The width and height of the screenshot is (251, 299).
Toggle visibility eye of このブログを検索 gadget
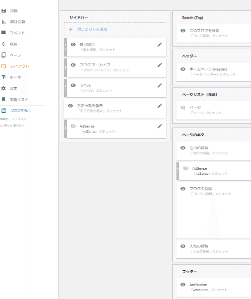pyautogui.click(x=183, y=31)
